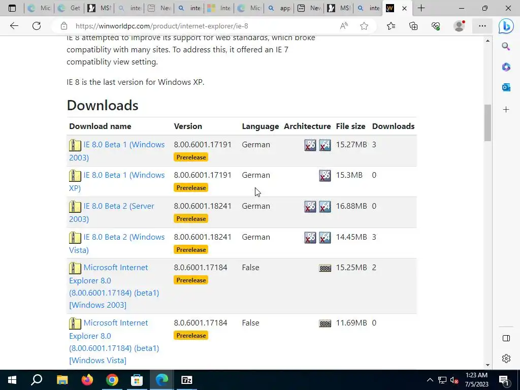Open 7-Zip from taskbar
The image size is (520, 390).
pyautogui.click(x=187, y=380)
